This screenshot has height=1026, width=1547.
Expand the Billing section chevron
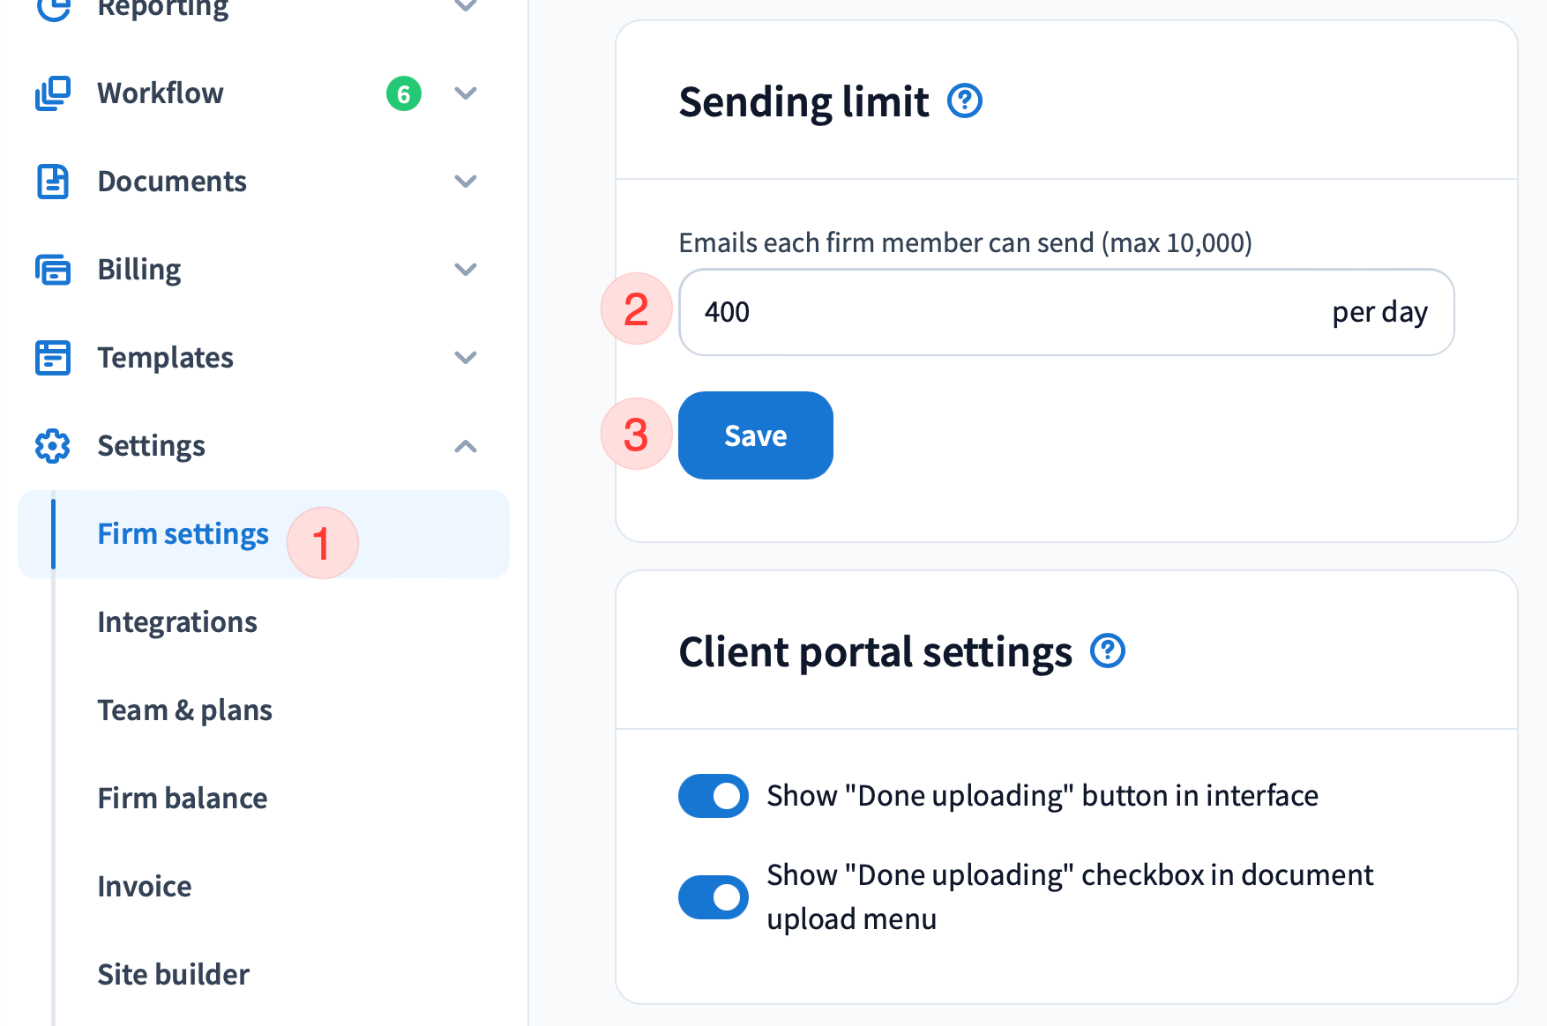pyautogui.click(x=466, y=270)
